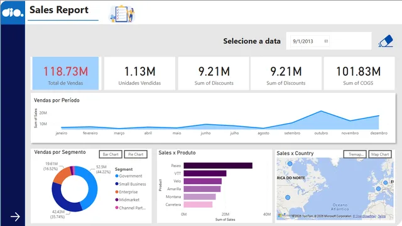Click the Carretera bar in the product chart
The width and height of the screenshot is (402, 226).
tap(198, 205)
